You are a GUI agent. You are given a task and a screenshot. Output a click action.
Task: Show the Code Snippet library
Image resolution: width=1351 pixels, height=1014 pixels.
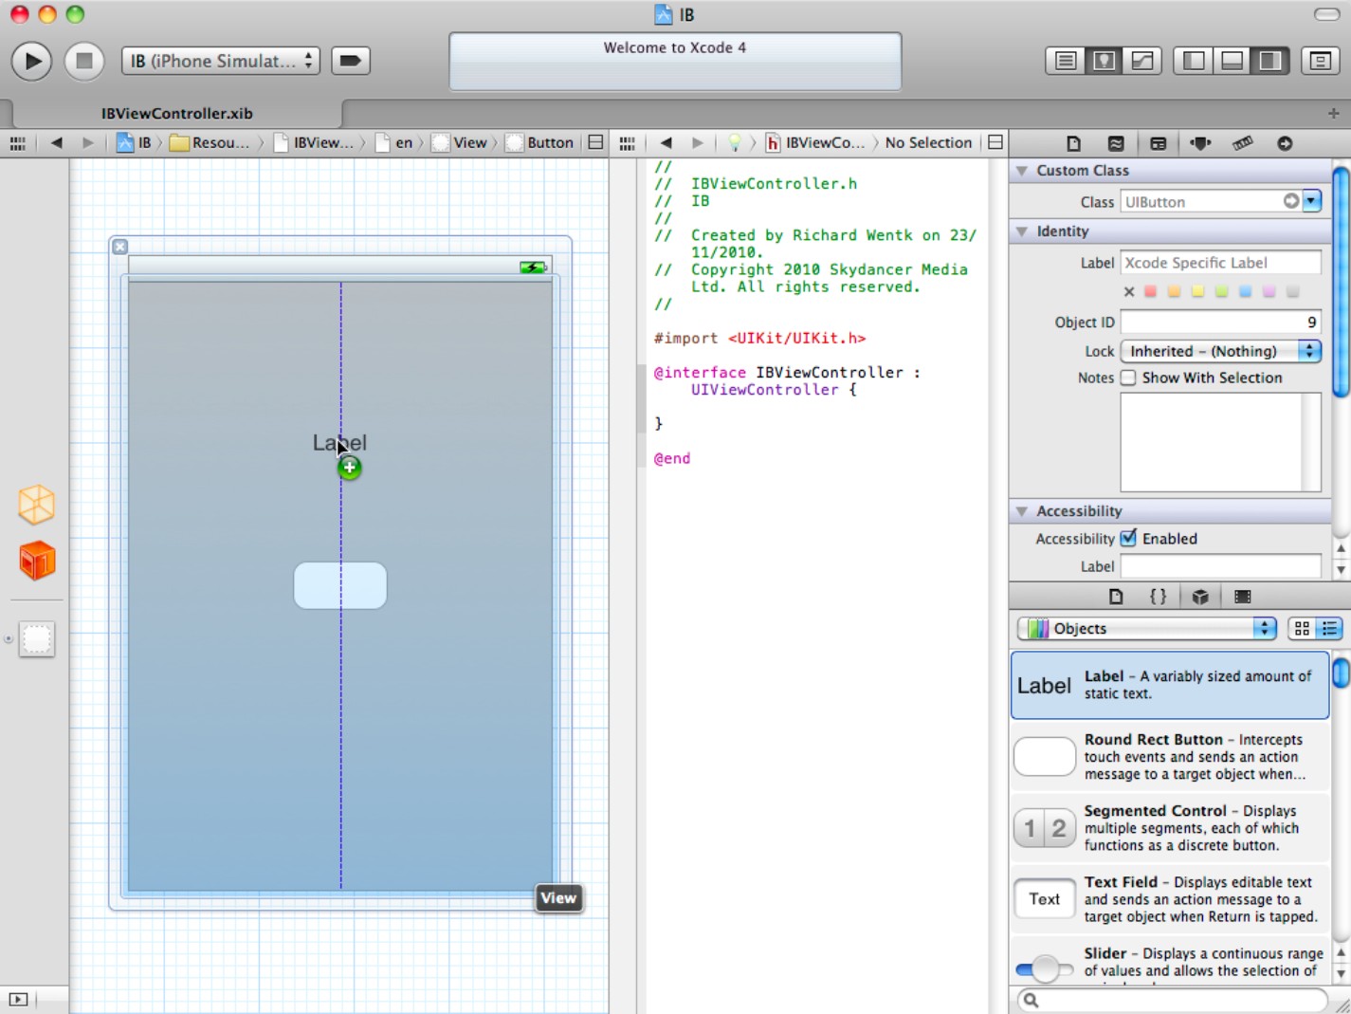coord(1158,597)
